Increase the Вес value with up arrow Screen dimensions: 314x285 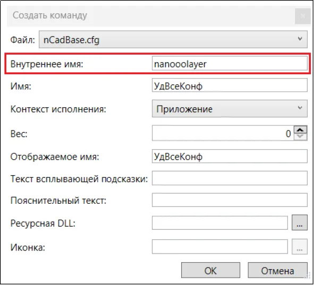tap(300, 129)
